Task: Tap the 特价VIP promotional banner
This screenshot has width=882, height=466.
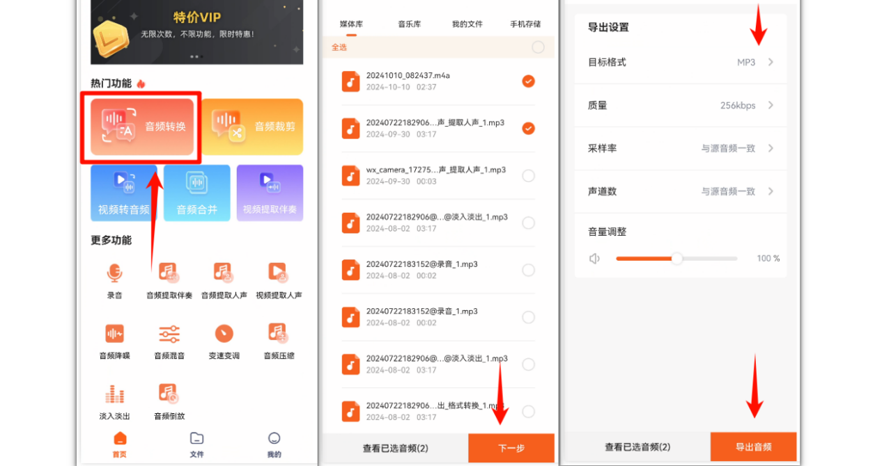Action: pyautogui.click(x=196, y=32)
